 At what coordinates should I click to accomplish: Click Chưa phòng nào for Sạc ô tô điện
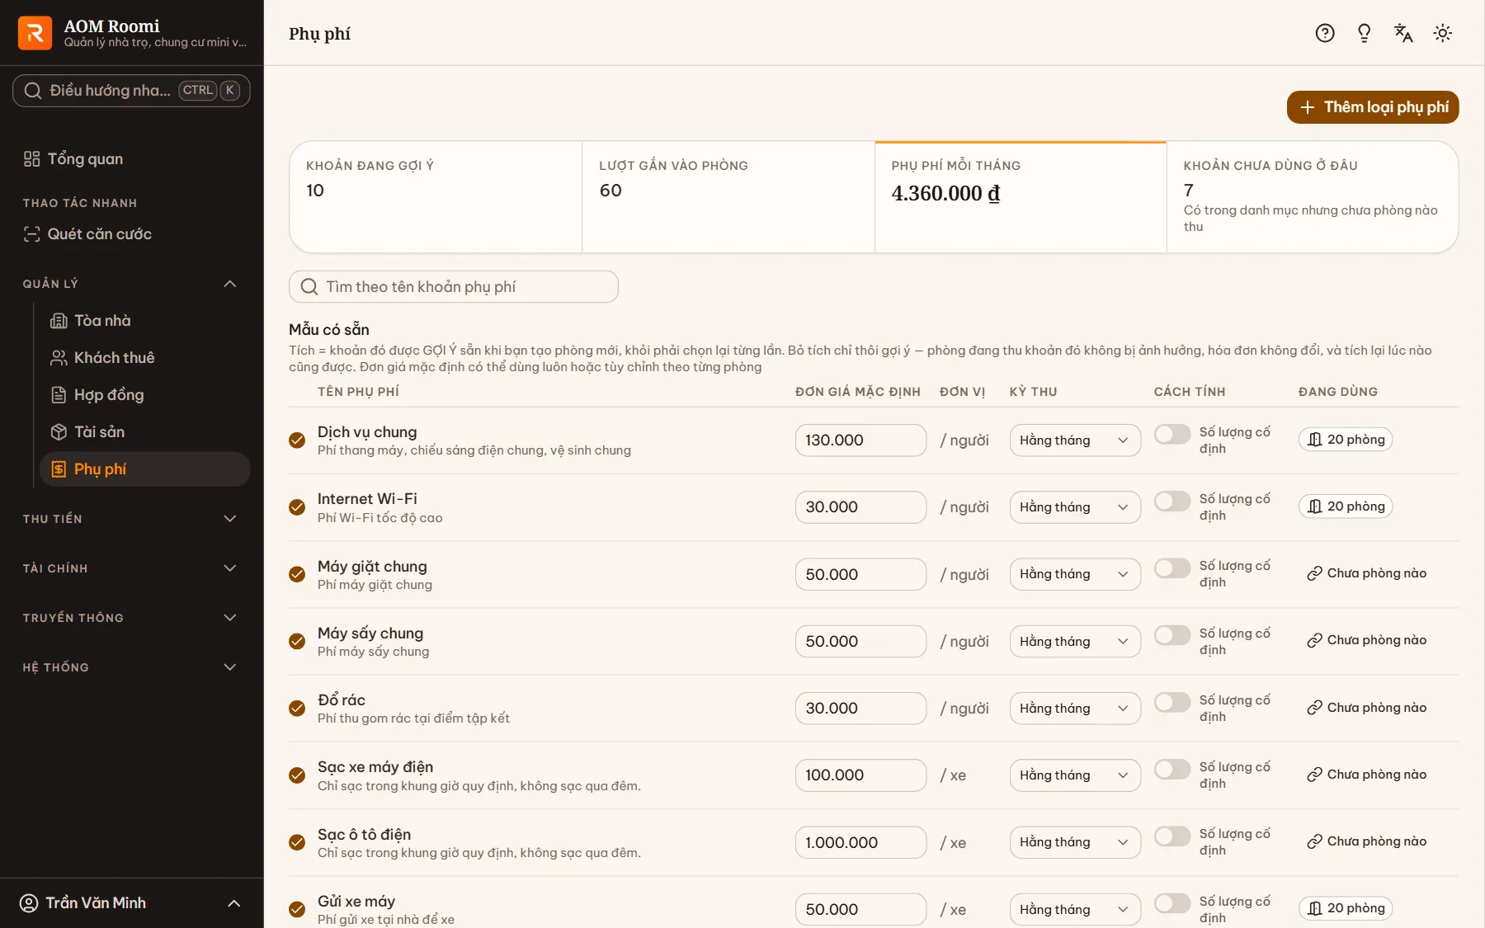click(1367, 841)
